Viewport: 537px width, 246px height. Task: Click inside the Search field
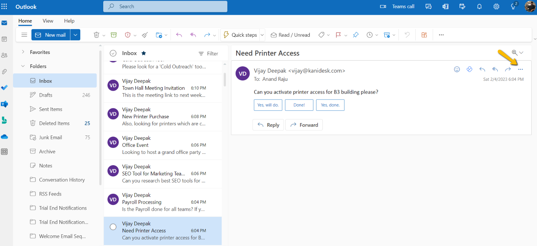pos(165,6)
